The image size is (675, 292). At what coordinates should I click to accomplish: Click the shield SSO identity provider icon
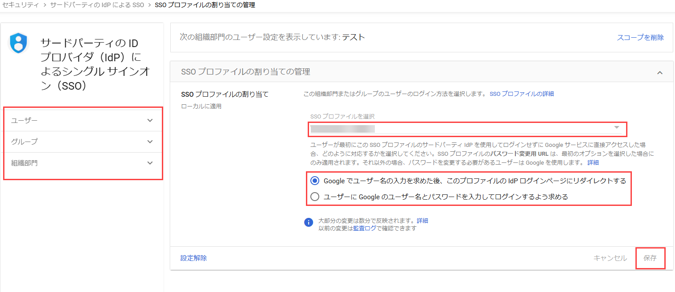point(18,43)
